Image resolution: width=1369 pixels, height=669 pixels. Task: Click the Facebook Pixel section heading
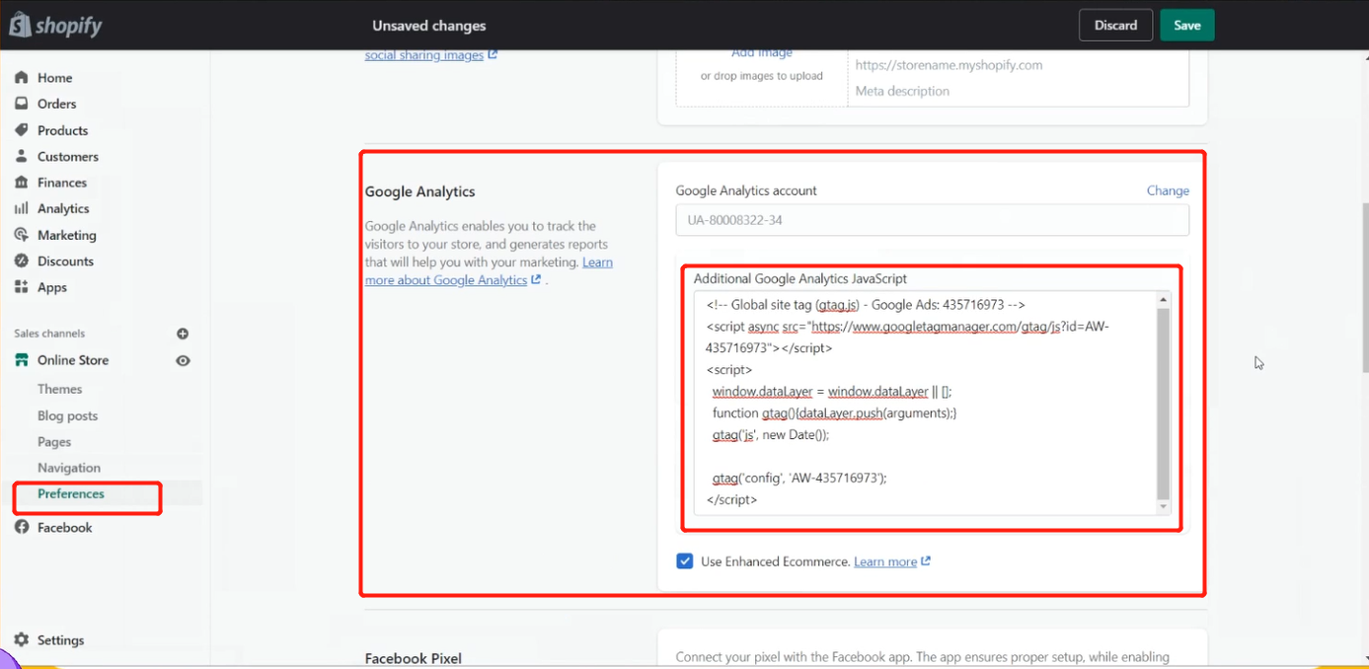414,658
